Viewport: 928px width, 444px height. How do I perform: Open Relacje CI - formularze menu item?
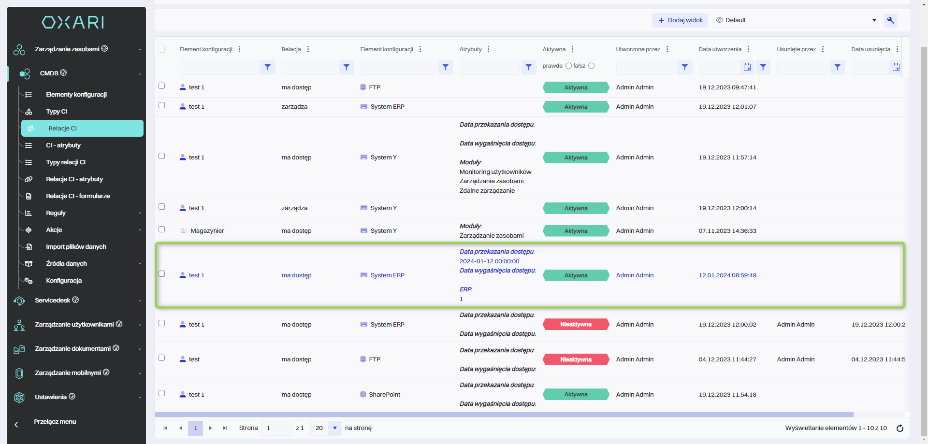click(78, 196)
